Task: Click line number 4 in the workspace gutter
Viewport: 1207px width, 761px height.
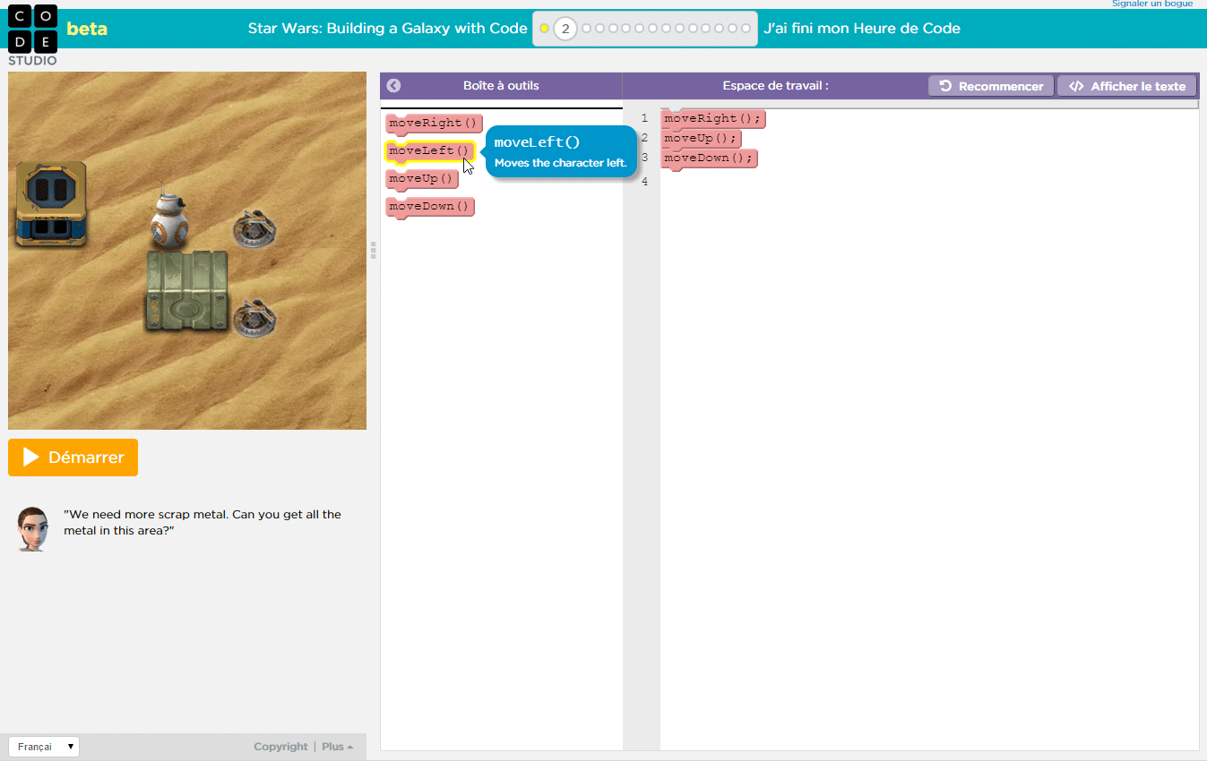Action: (644, 182)
